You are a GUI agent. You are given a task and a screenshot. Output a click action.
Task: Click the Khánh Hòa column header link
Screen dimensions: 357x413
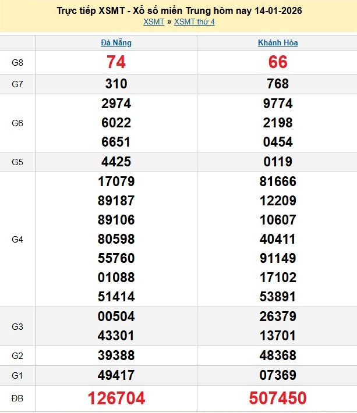pos(278,43)
